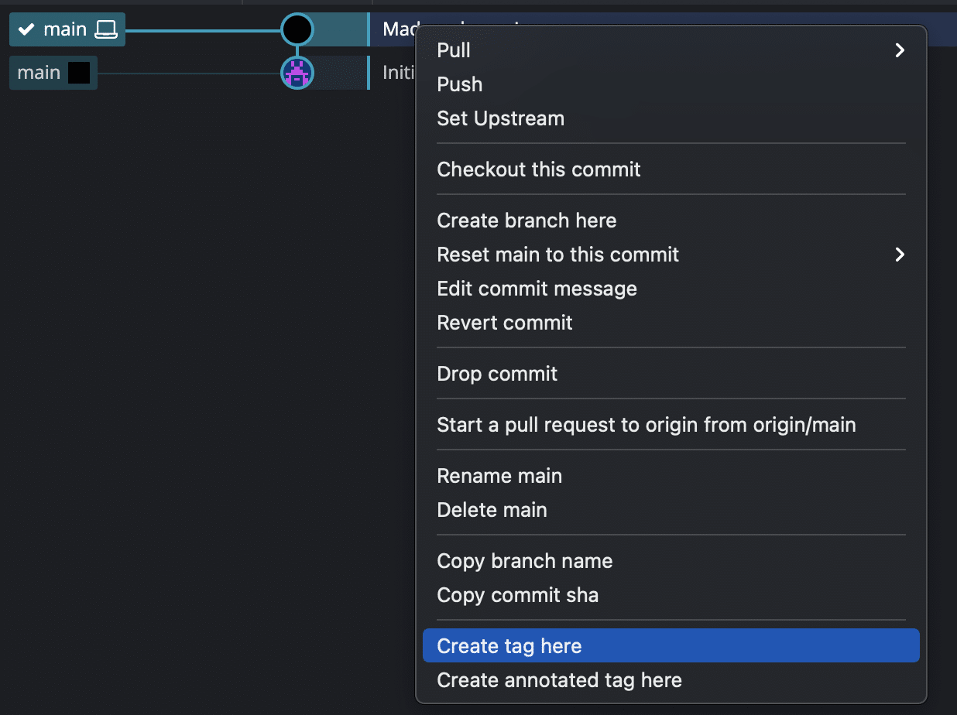
Task: Choose Set Upstream option
Action: tap(500, 118)
